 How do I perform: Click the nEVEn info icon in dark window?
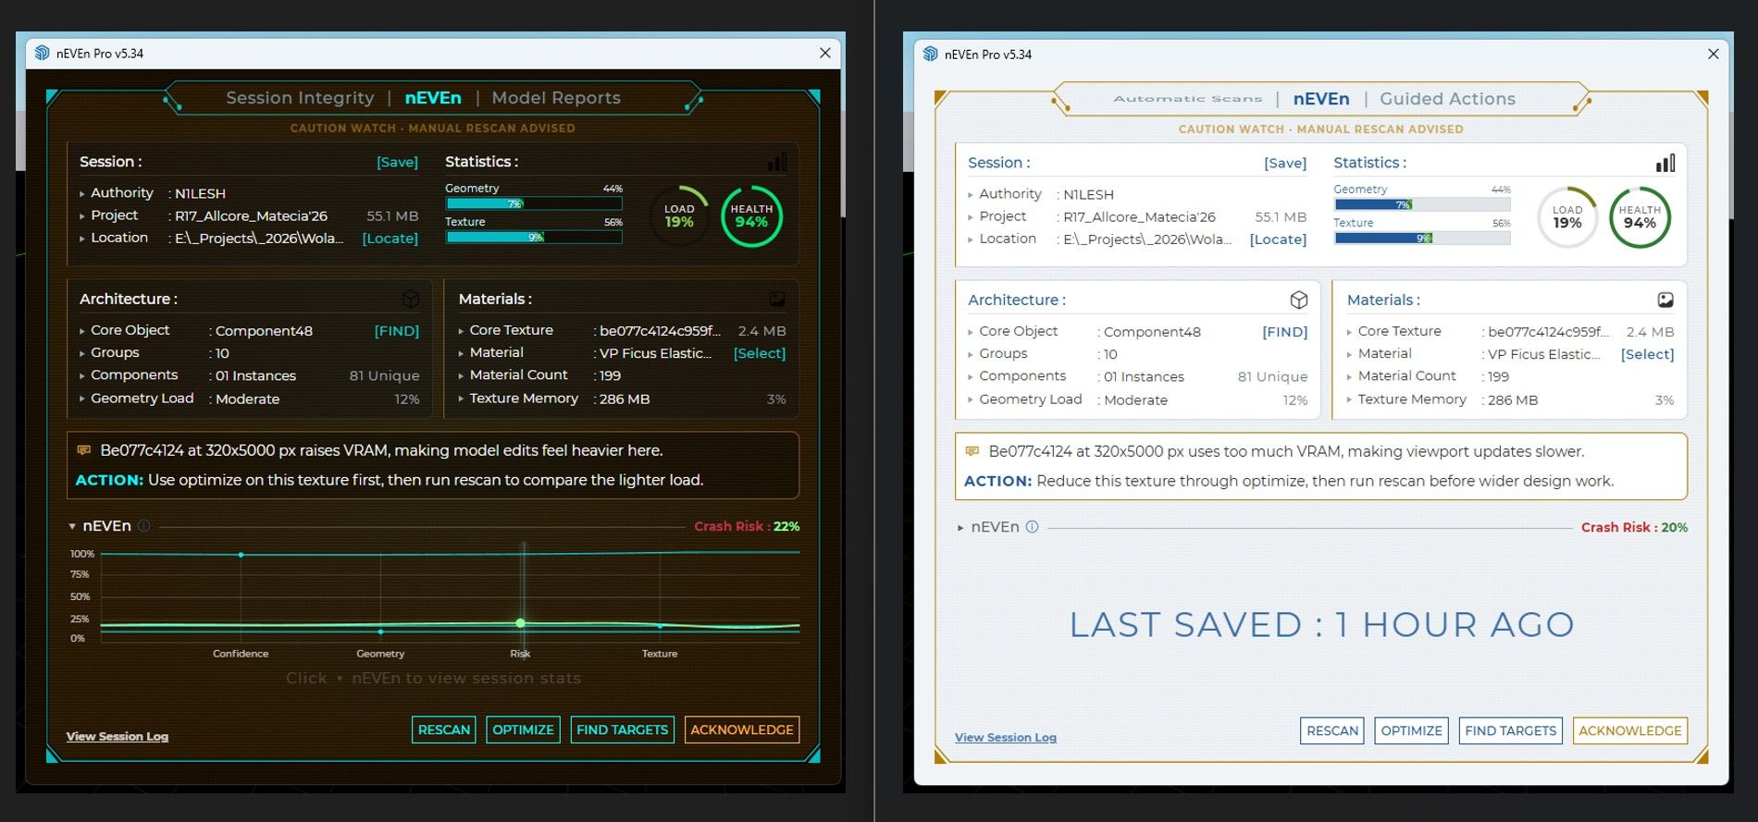tap(144, 525)
